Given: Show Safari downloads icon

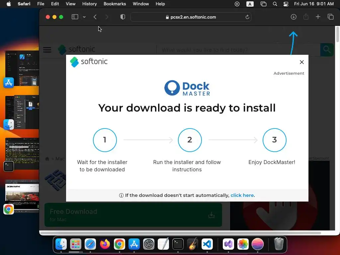Looking at the screenshot, I should [x=294, y=17].
